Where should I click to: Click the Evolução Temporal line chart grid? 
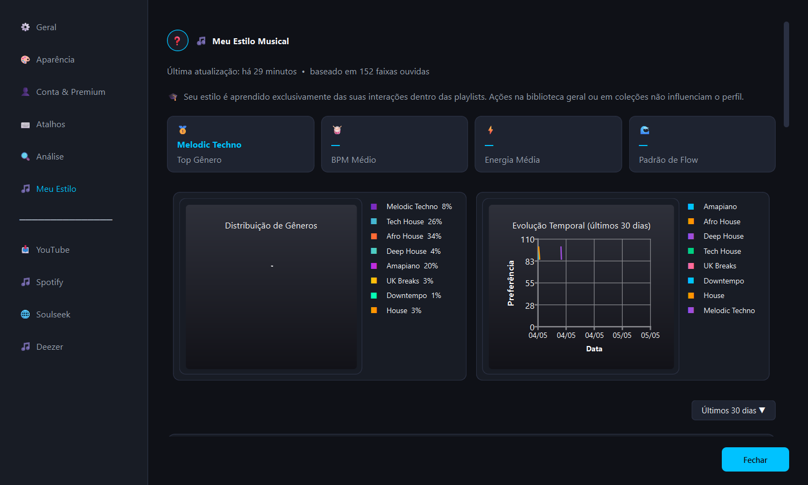594,283
